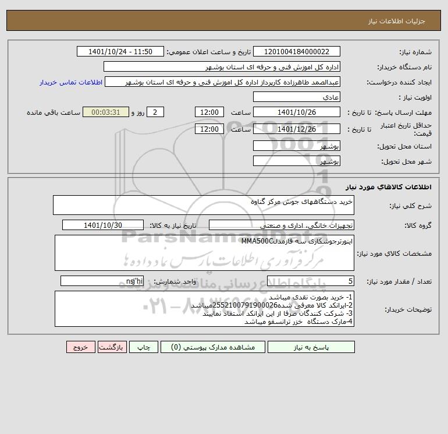Click the نام دستگاه خریدار label
Image resolution: width=448 pixels, height=434 pixels.
tap(404, 68)
